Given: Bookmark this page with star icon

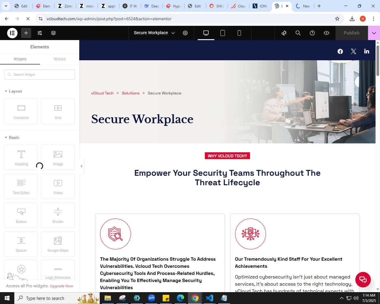Looking at the screenshot, I should pos(337,19).
